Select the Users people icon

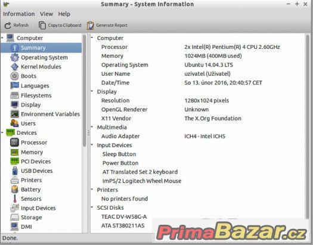pyautogui.click(x=14, y=123)
